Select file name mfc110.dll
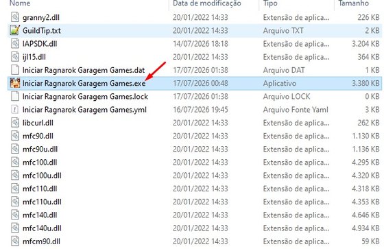 [40, 189]
